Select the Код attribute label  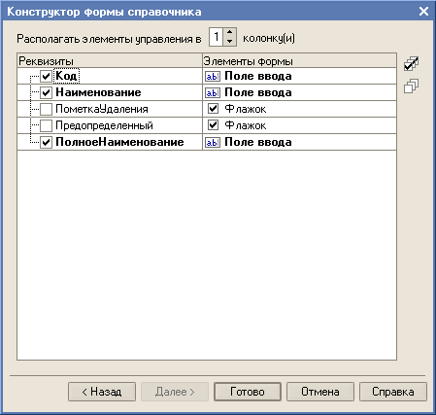pyautogui.click(x=66, y=76)
